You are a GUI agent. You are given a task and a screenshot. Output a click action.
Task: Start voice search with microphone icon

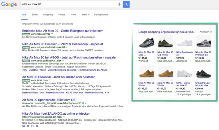[119, 4]
